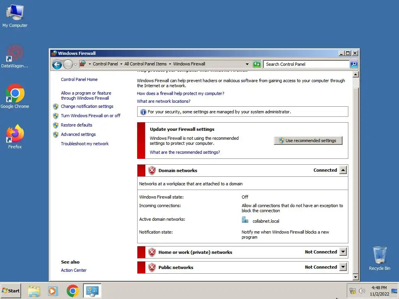Select Google Chrome desktop shortcut

pos(15,96)
